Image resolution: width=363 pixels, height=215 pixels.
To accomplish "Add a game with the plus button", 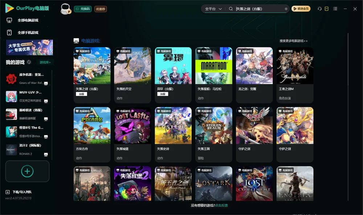I will pos(27,171).
